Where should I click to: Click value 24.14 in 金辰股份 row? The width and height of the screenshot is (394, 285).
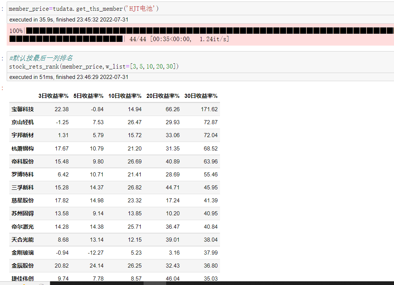pos(97,266)
